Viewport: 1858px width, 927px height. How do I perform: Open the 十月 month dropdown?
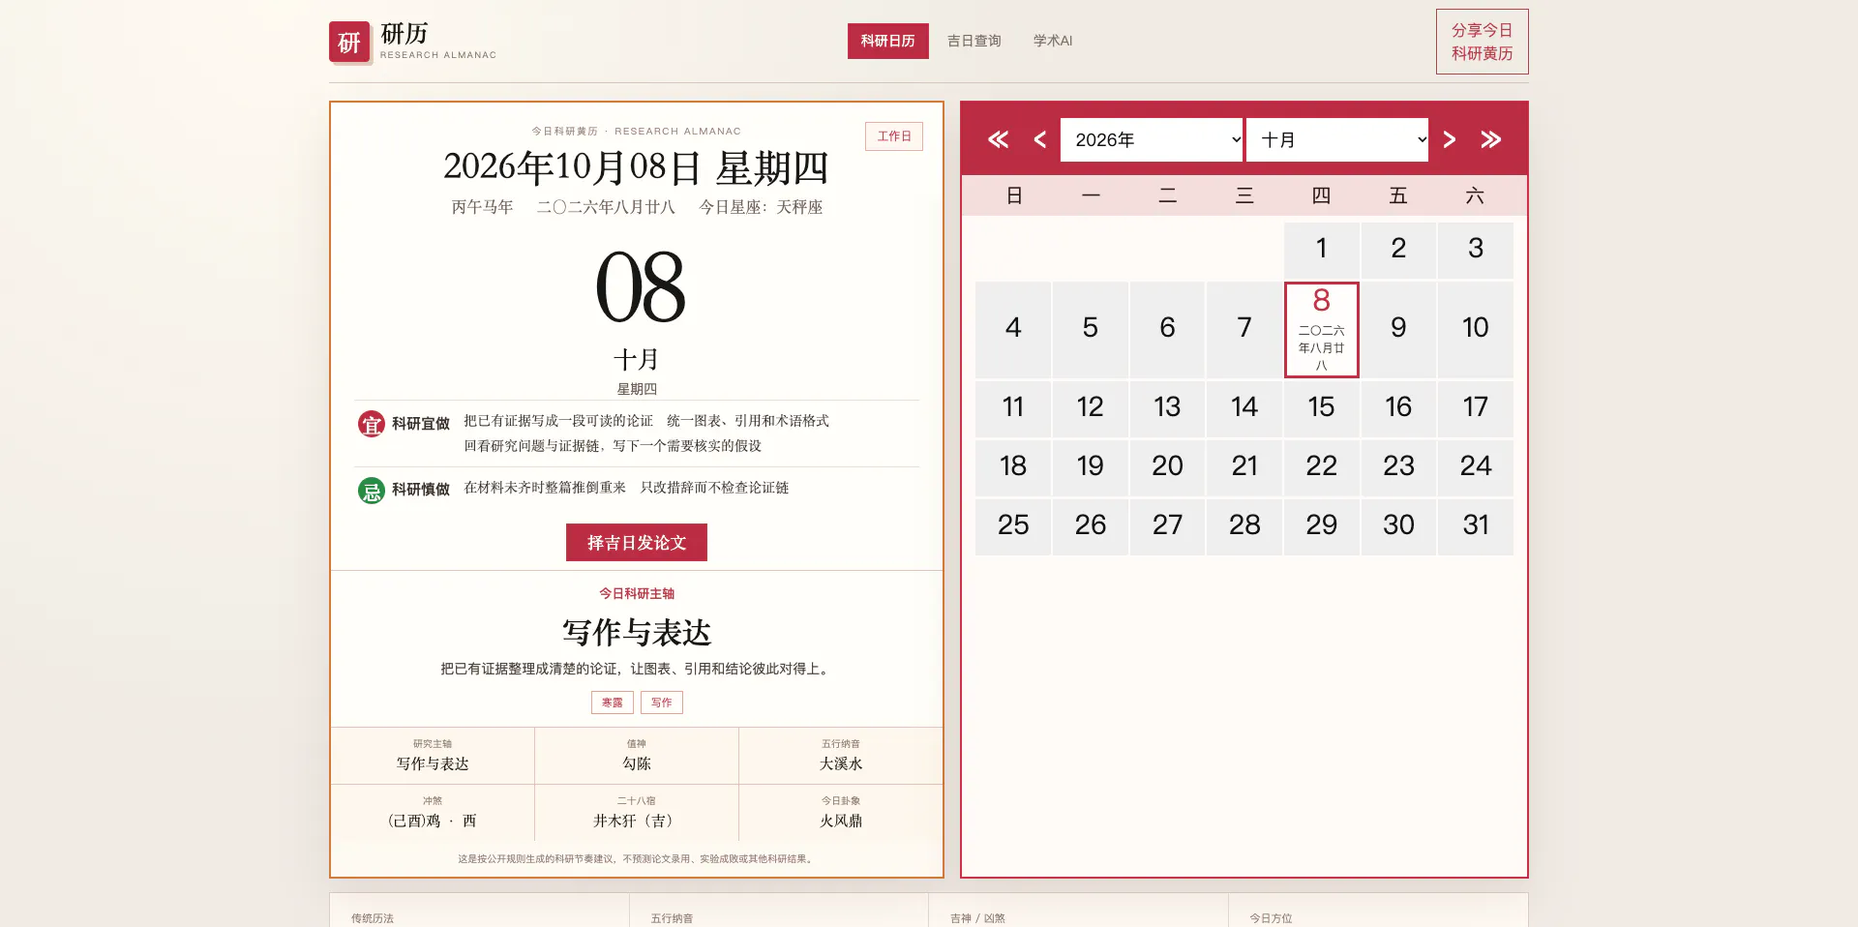point(1337,139)
